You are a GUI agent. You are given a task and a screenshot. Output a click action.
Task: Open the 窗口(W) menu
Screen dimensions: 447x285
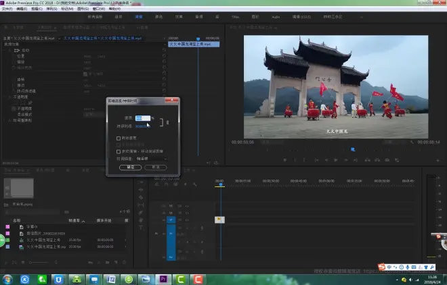tap(99, 9)
